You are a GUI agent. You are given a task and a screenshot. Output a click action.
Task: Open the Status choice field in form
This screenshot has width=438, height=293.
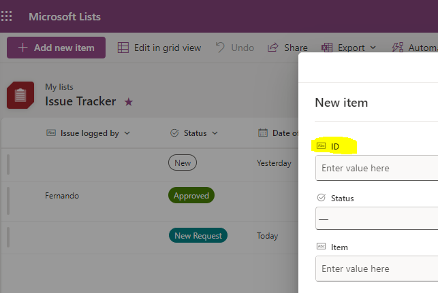point(377,218)
